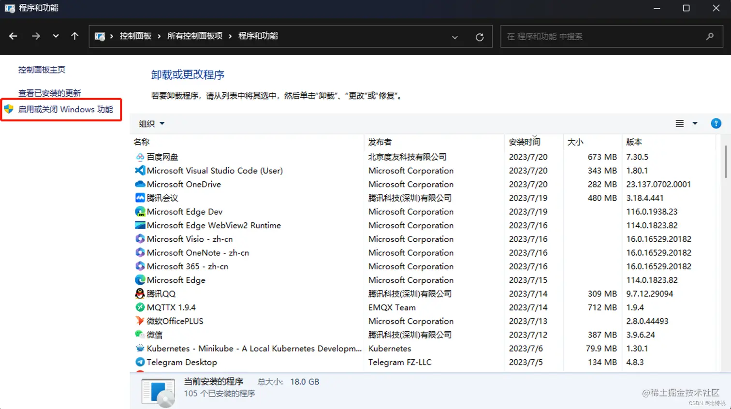731x409 pixels.
Task: Select the 微软OfficePLUS icon
Action: click(x=140, y=321)
